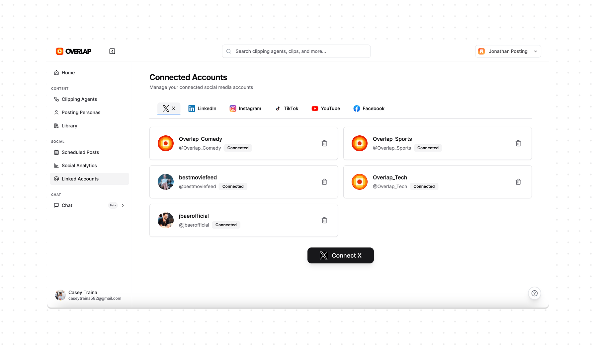Click the Overlap_Comedy profile avatar
The width and height of the screenshot is (596, 349).
click(166, 143)
